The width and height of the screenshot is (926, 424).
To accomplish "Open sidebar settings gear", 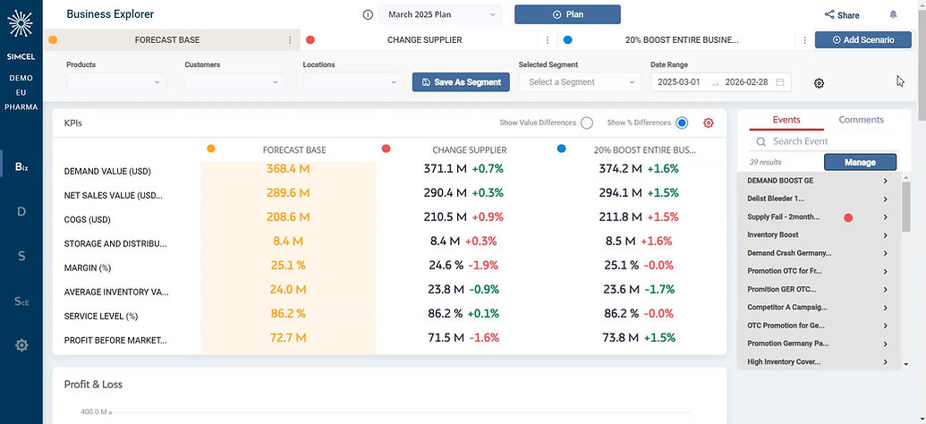I will point(21,345).
